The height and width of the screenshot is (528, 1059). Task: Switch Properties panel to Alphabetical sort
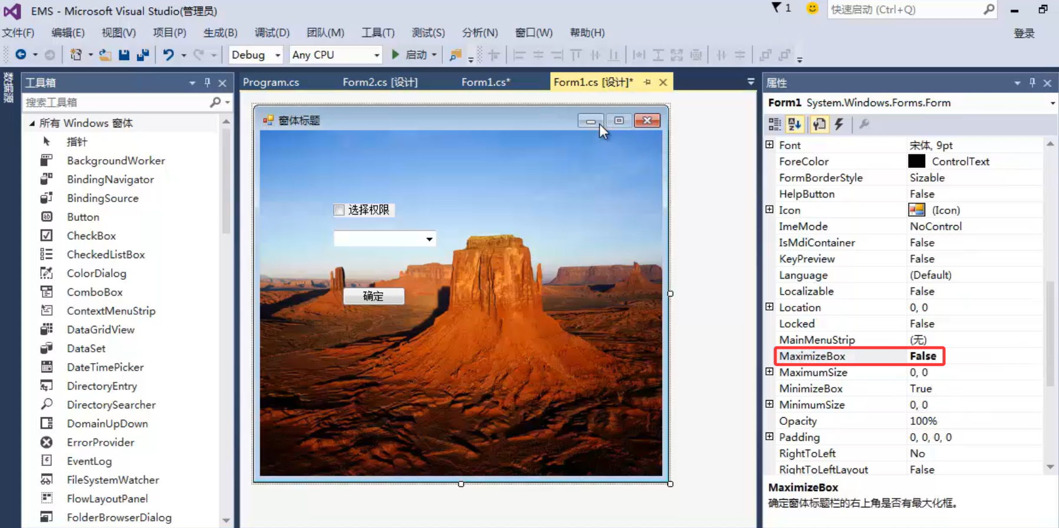795,124
